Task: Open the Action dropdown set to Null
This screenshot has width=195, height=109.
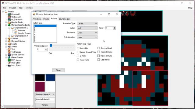Action: point(87,28)
